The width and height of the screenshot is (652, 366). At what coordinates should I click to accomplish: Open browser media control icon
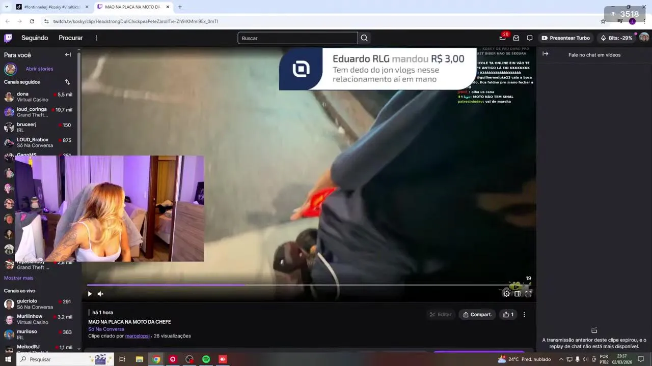(x=620, y=21)
